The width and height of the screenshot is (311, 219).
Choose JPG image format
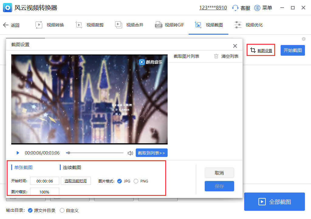119,181
